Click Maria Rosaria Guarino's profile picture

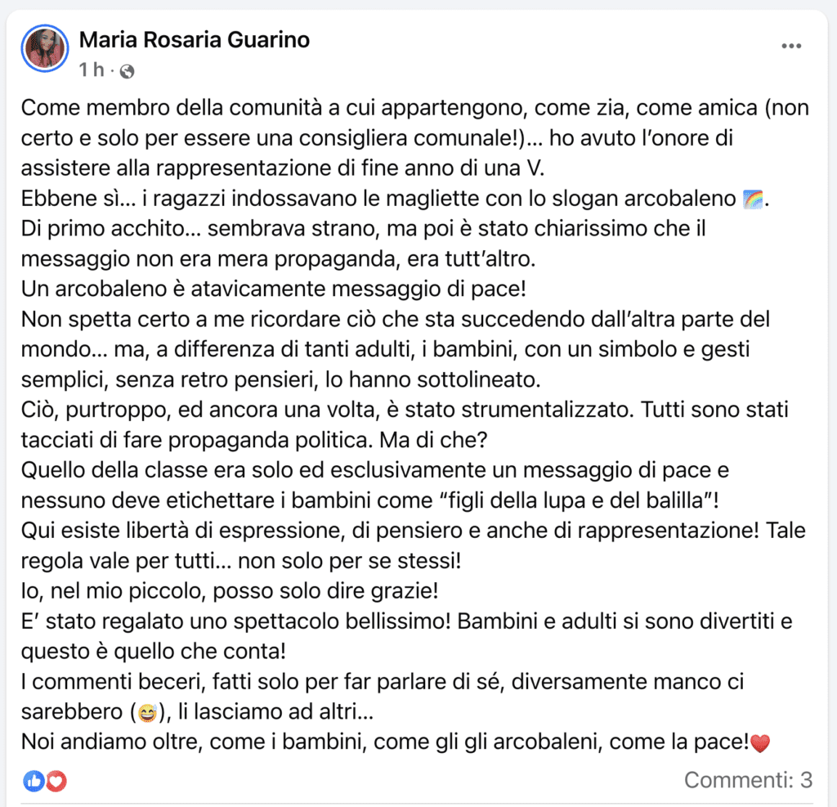tap(45, 47)
